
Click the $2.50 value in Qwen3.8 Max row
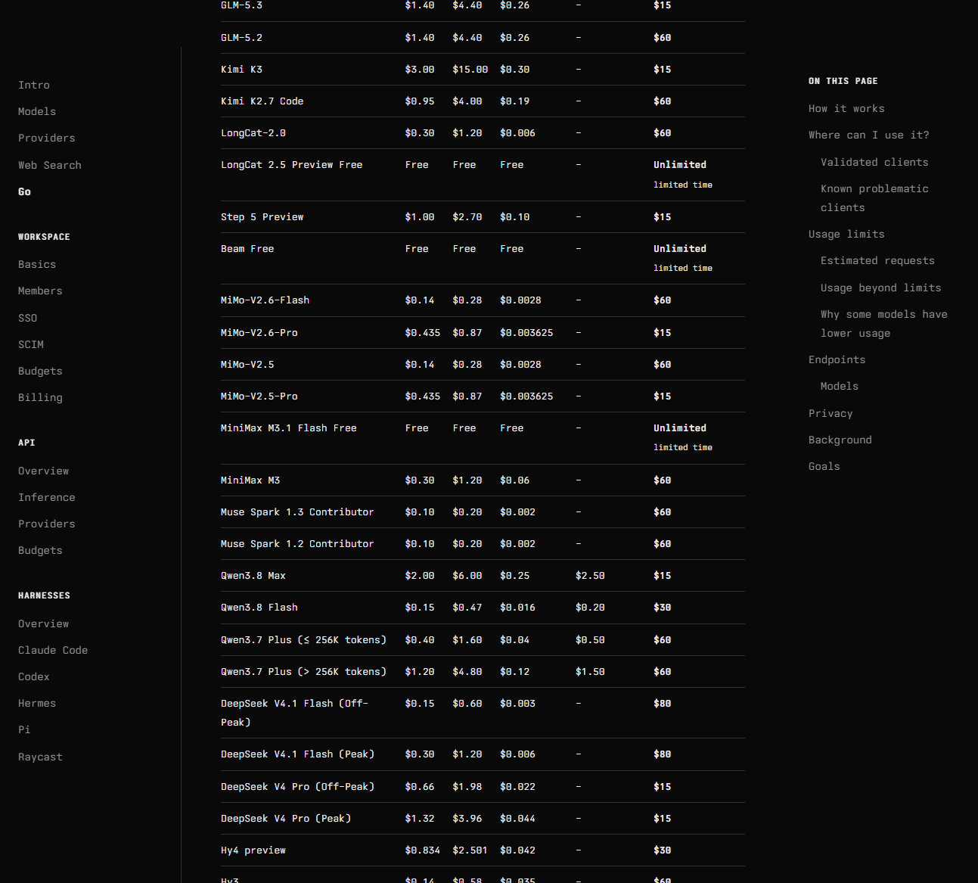coord(590,575)
